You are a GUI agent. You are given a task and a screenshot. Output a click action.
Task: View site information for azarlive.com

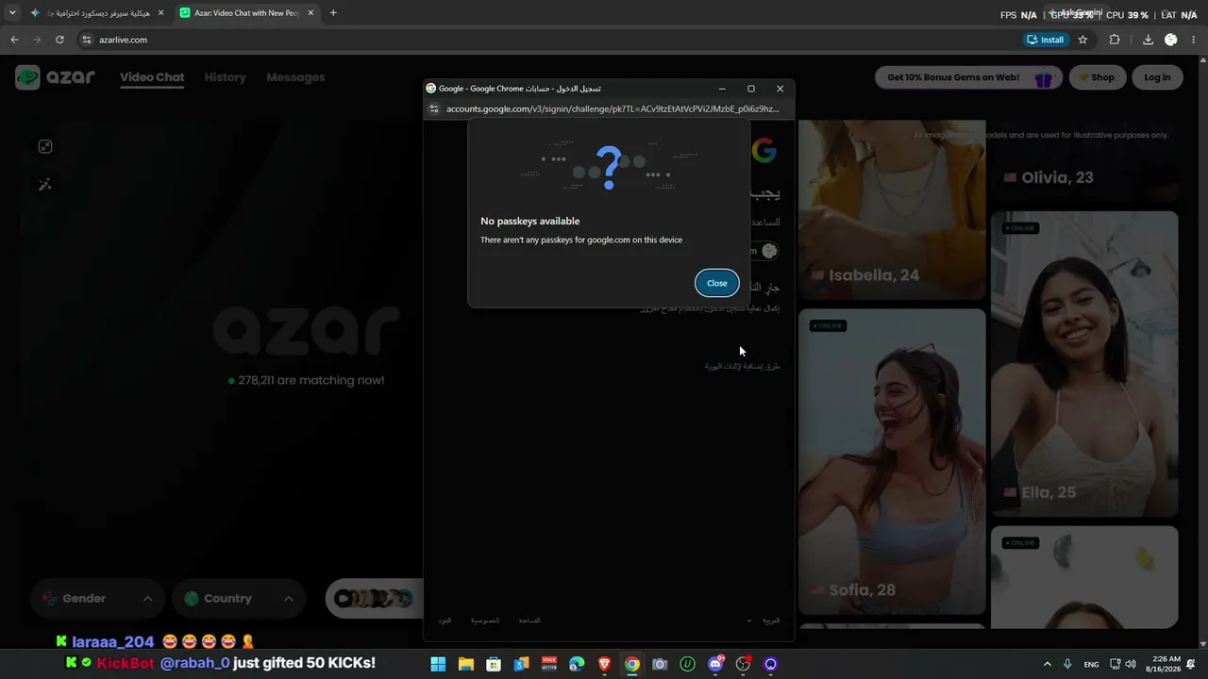point(86,40)
